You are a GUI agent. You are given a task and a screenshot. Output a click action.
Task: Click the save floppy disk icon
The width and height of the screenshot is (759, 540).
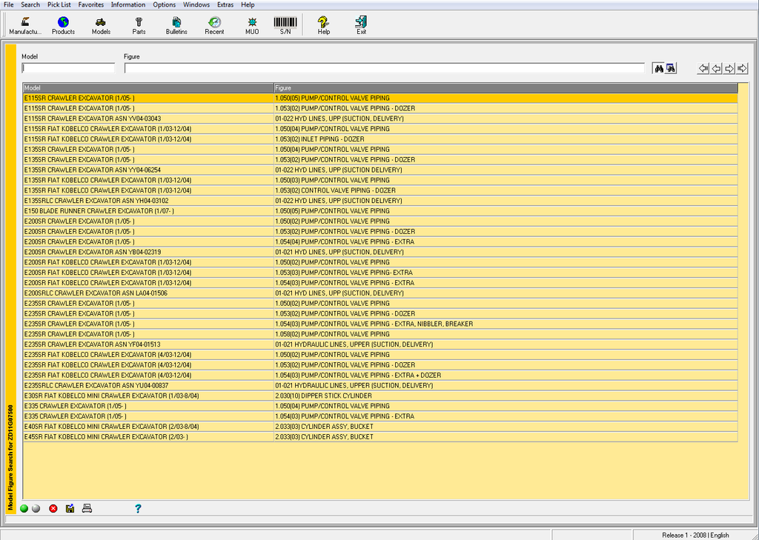pyautogui.click(x=70, y=508)
